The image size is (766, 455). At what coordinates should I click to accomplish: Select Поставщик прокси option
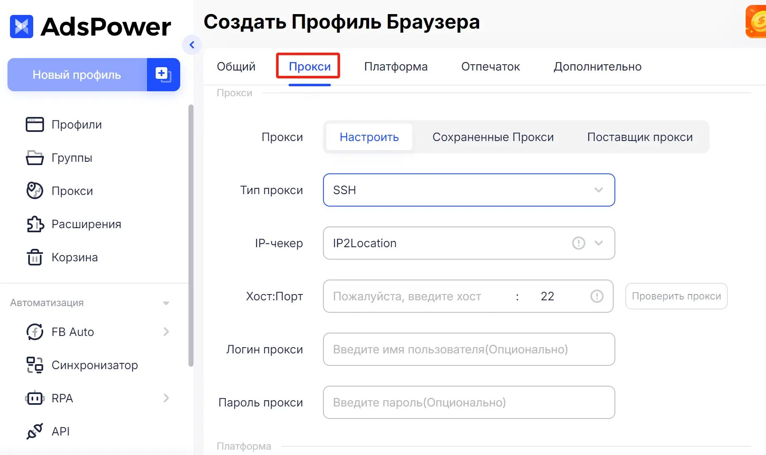640,137
